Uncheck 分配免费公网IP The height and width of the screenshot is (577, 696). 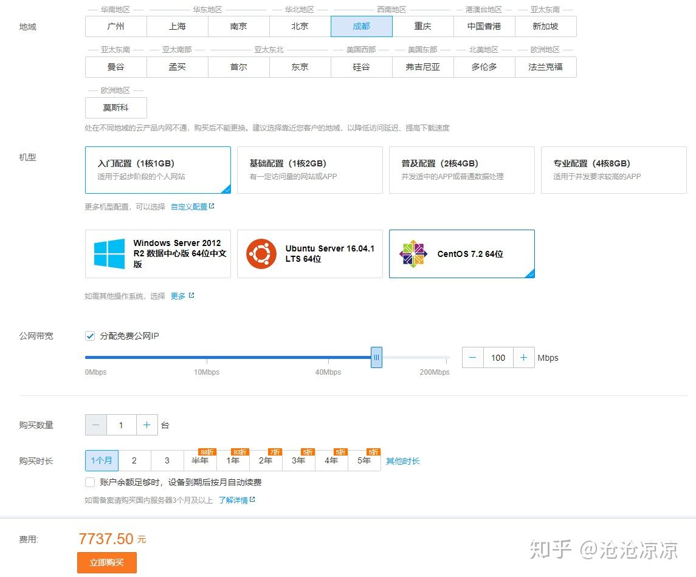pyautogui.click(x=89, y=336)
